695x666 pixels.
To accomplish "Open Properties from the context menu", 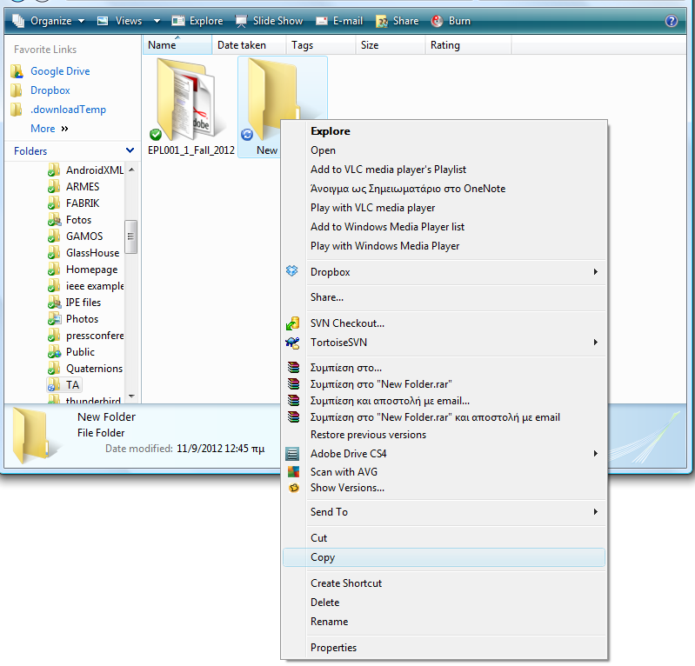I will pos(444,648).
